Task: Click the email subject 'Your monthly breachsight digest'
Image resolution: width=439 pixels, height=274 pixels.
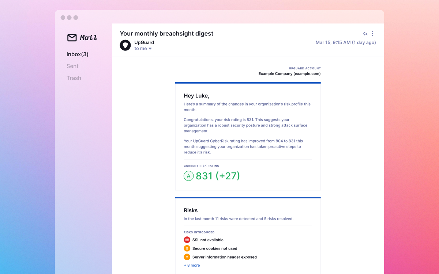Action: pyautogui.click(x=167, y=33)
